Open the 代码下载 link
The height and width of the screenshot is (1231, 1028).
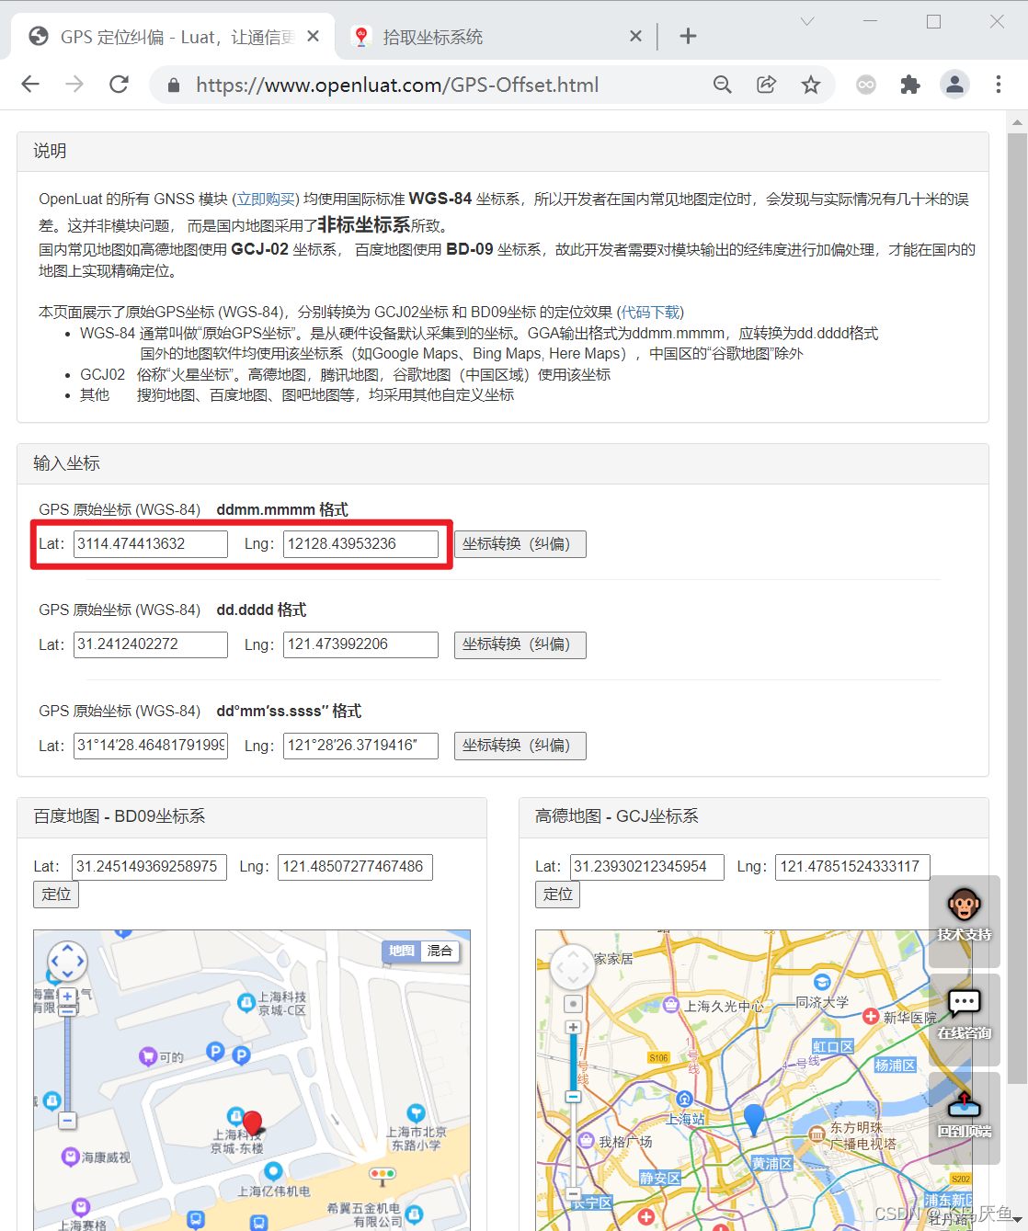tap(651, 312)
